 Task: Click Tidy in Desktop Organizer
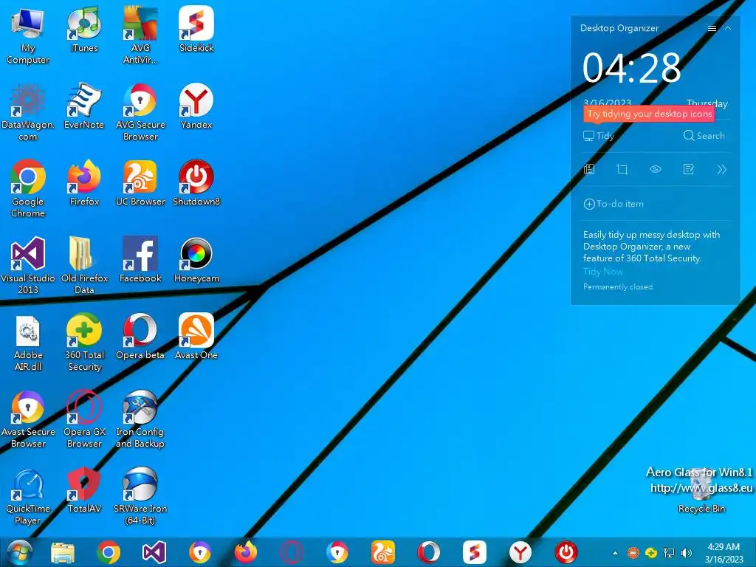pyautogui.click(x=599, y=136)
